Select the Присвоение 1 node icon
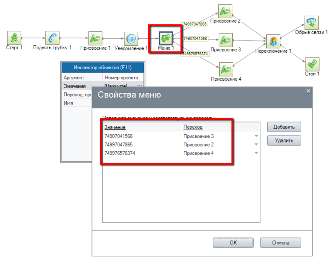 click(95, 38)
